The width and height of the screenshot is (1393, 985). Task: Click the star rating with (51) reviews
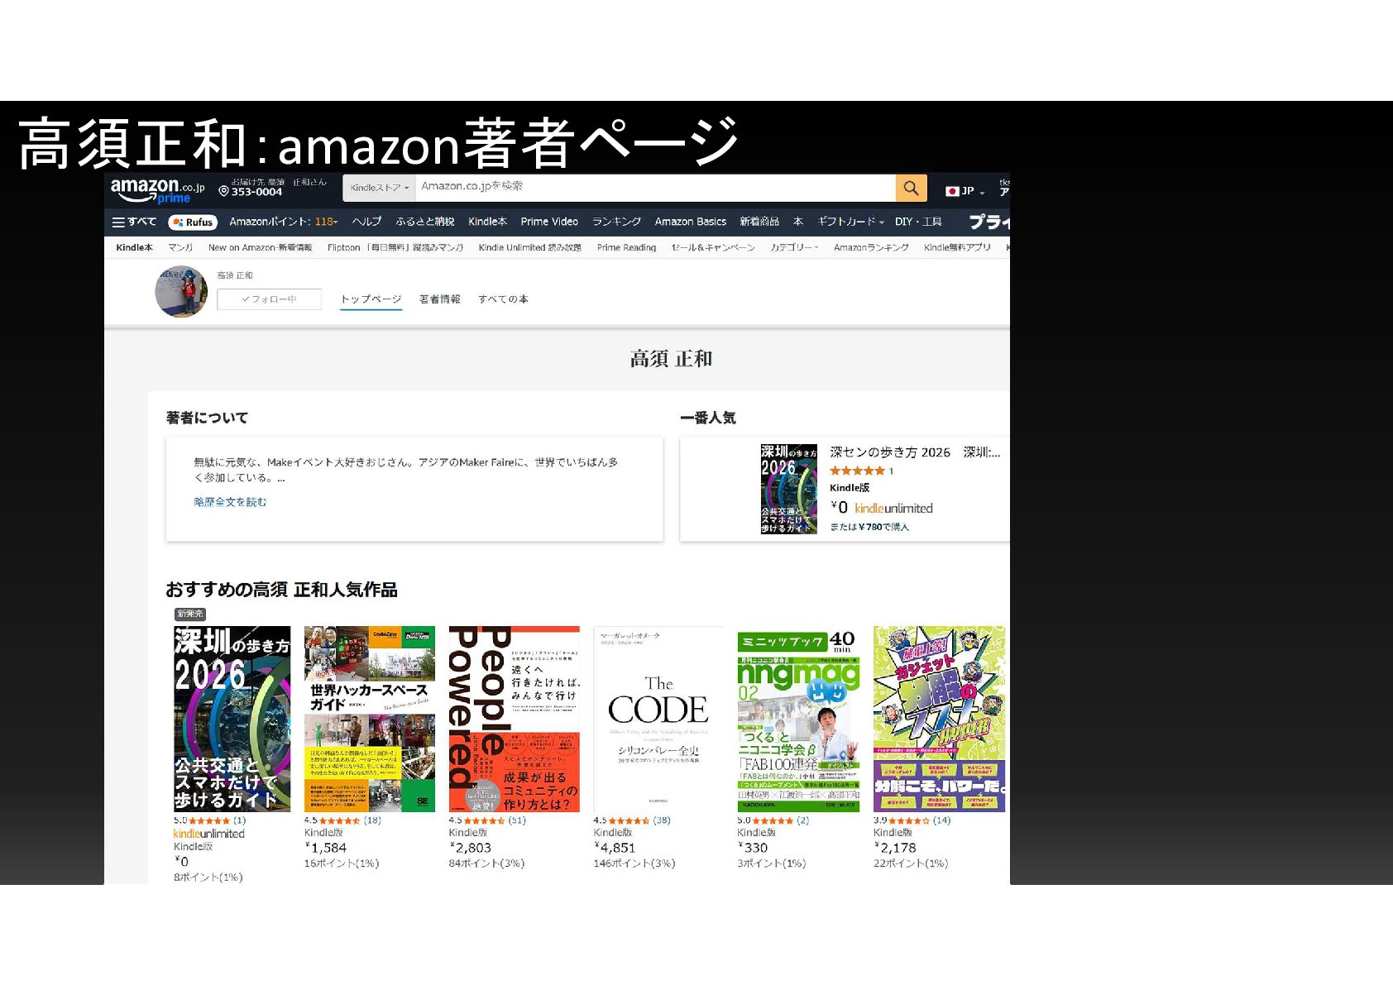487,820
